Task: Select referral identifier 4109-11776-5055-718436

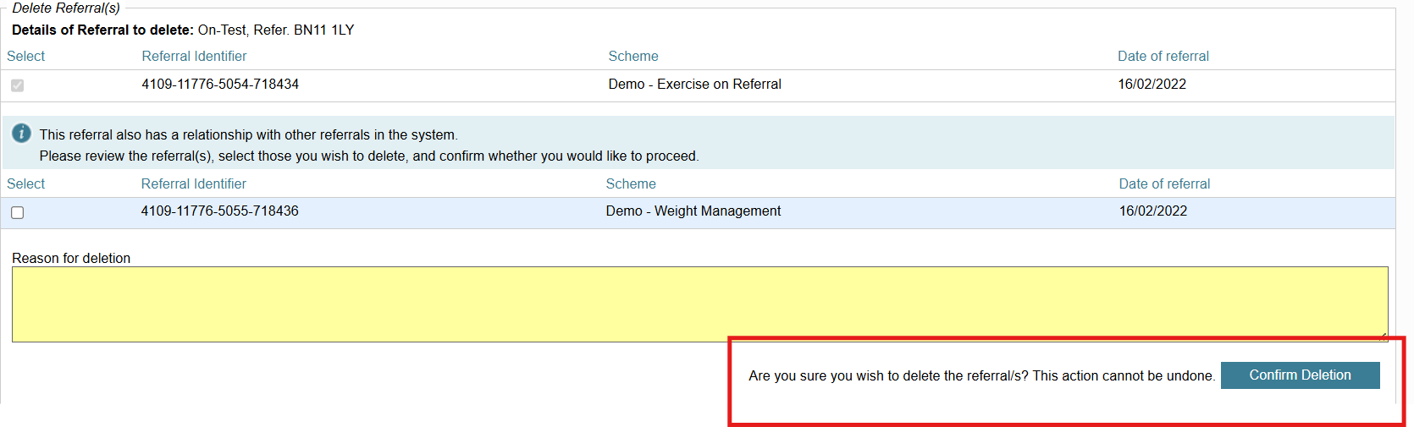Action: (219, 211)
